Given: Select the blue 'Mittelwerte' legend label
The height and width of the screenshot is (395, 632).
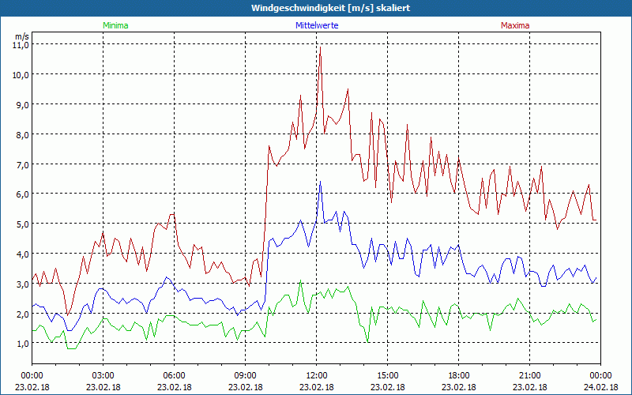Looking at the screenshot, I should (317, 25).
